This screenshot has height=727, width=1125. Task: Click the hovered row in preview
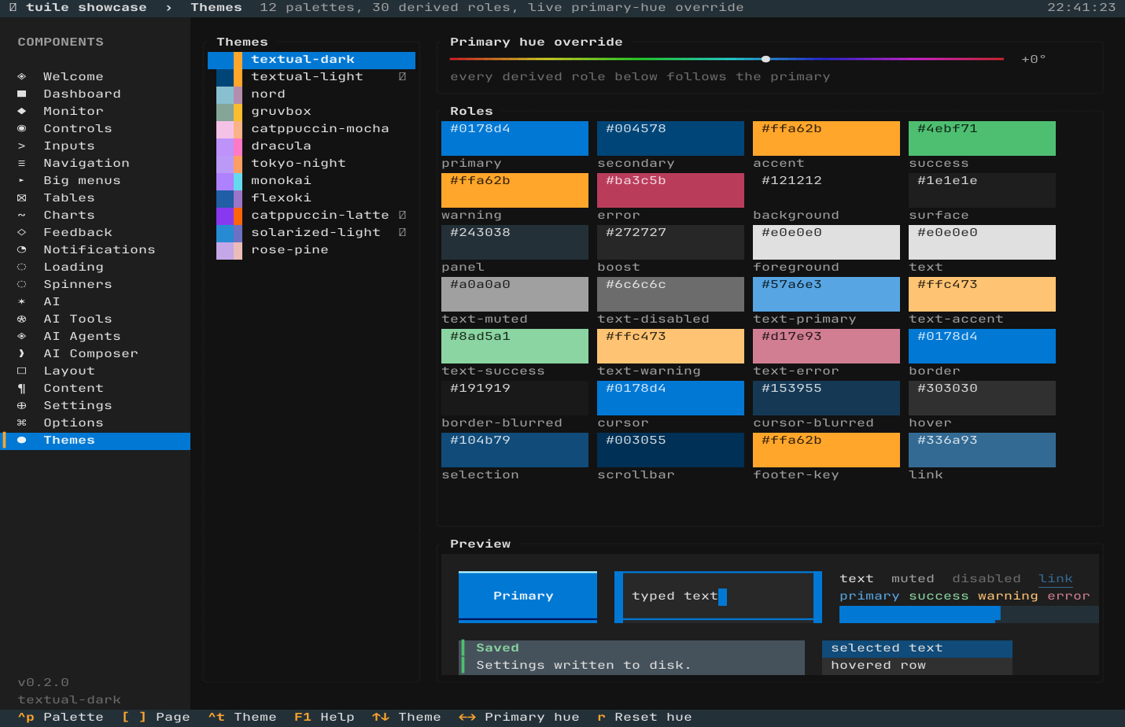tap(917, 666)
